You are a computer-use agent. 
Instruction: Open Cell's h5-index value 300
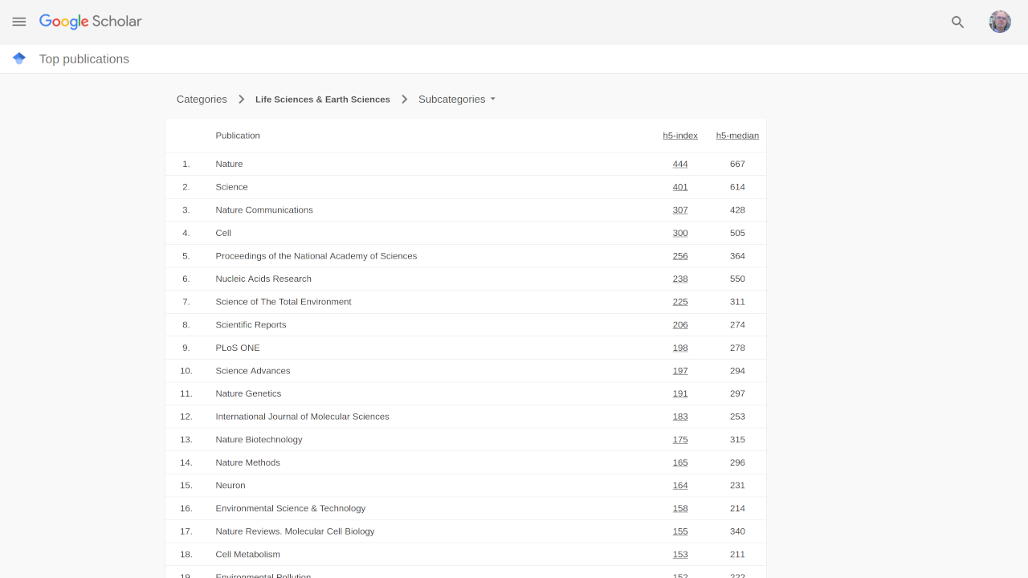680,233
